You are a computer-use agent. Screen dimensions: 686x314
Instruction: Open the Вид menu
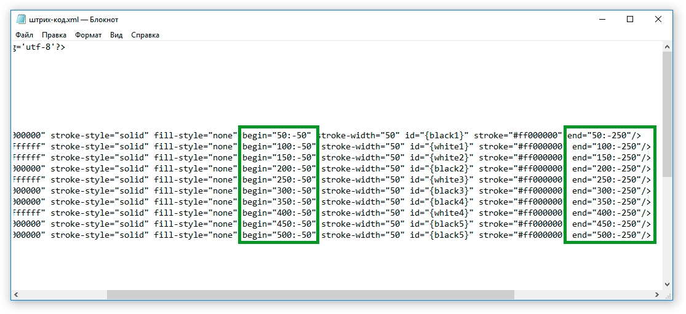pos(116,35)
